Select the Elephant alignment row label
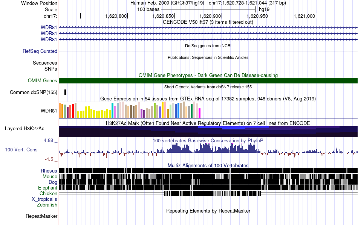Viewport: 358px width, 225px height. [x=48, y=188]
